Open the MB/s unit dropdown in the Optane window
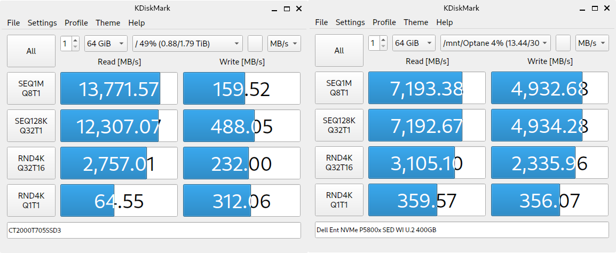Screen dimensions: 616x253 [592, 43]
